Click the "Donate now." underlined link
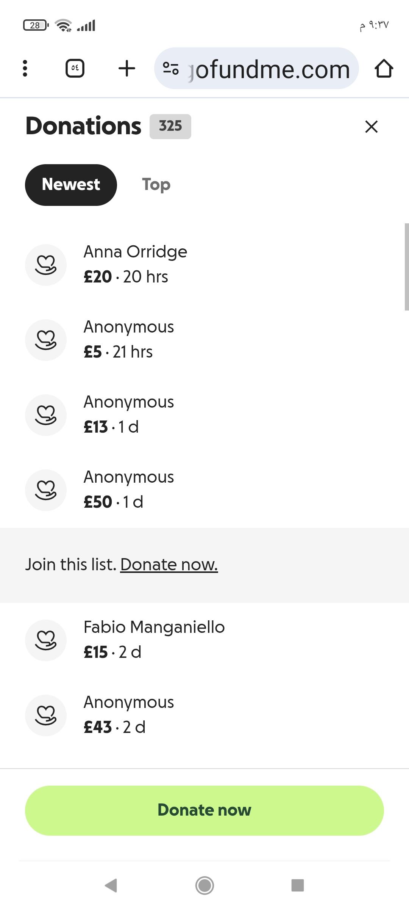The image size is (409, 910). [169, 565]
